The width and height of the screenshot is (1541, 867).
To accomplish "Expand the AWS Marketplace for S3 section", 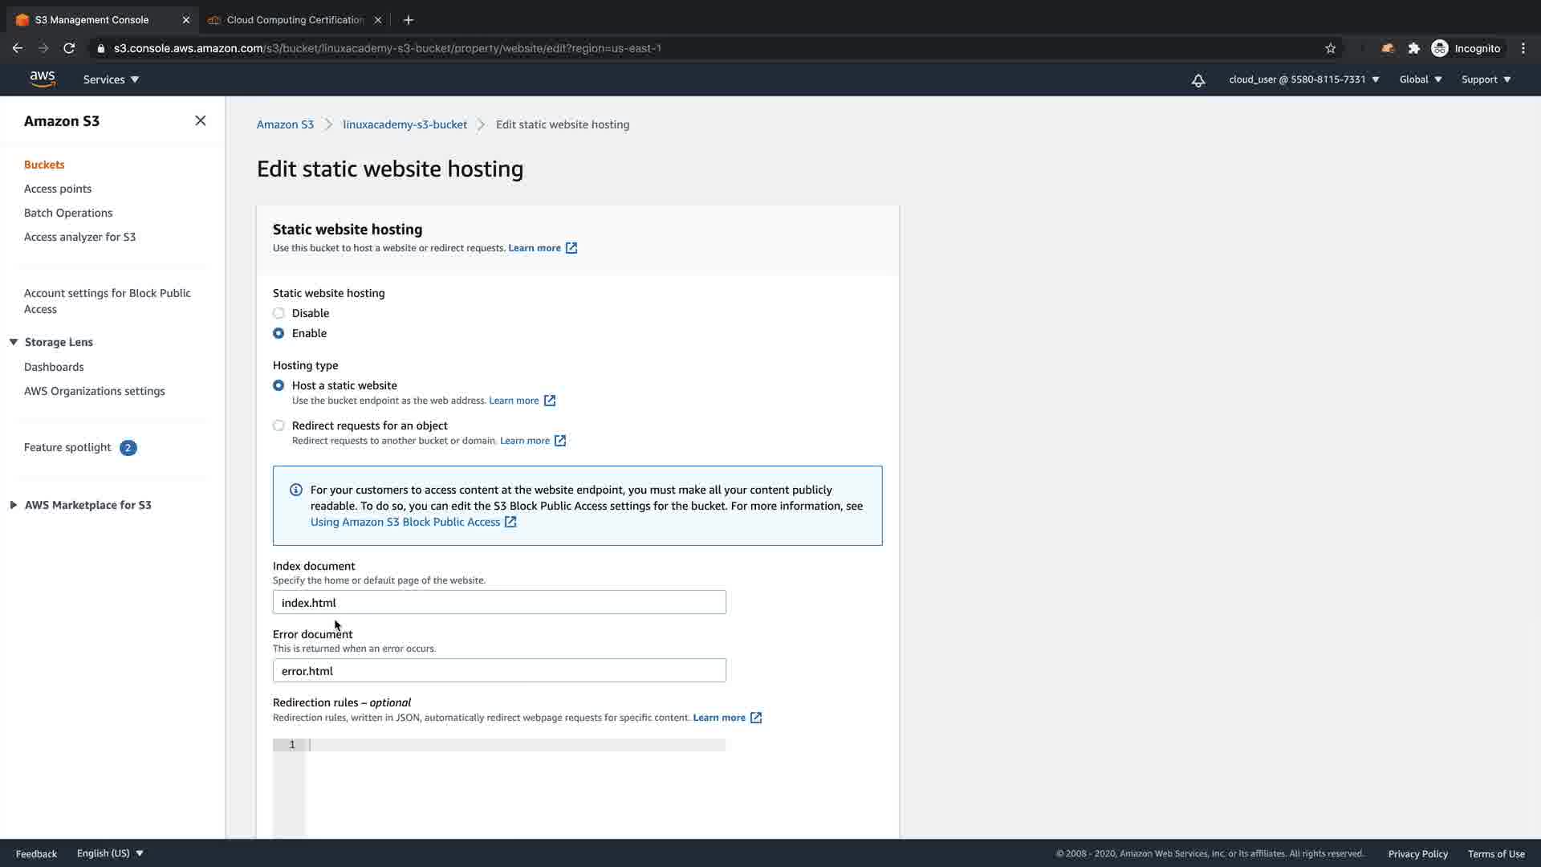I will (14, 505).
